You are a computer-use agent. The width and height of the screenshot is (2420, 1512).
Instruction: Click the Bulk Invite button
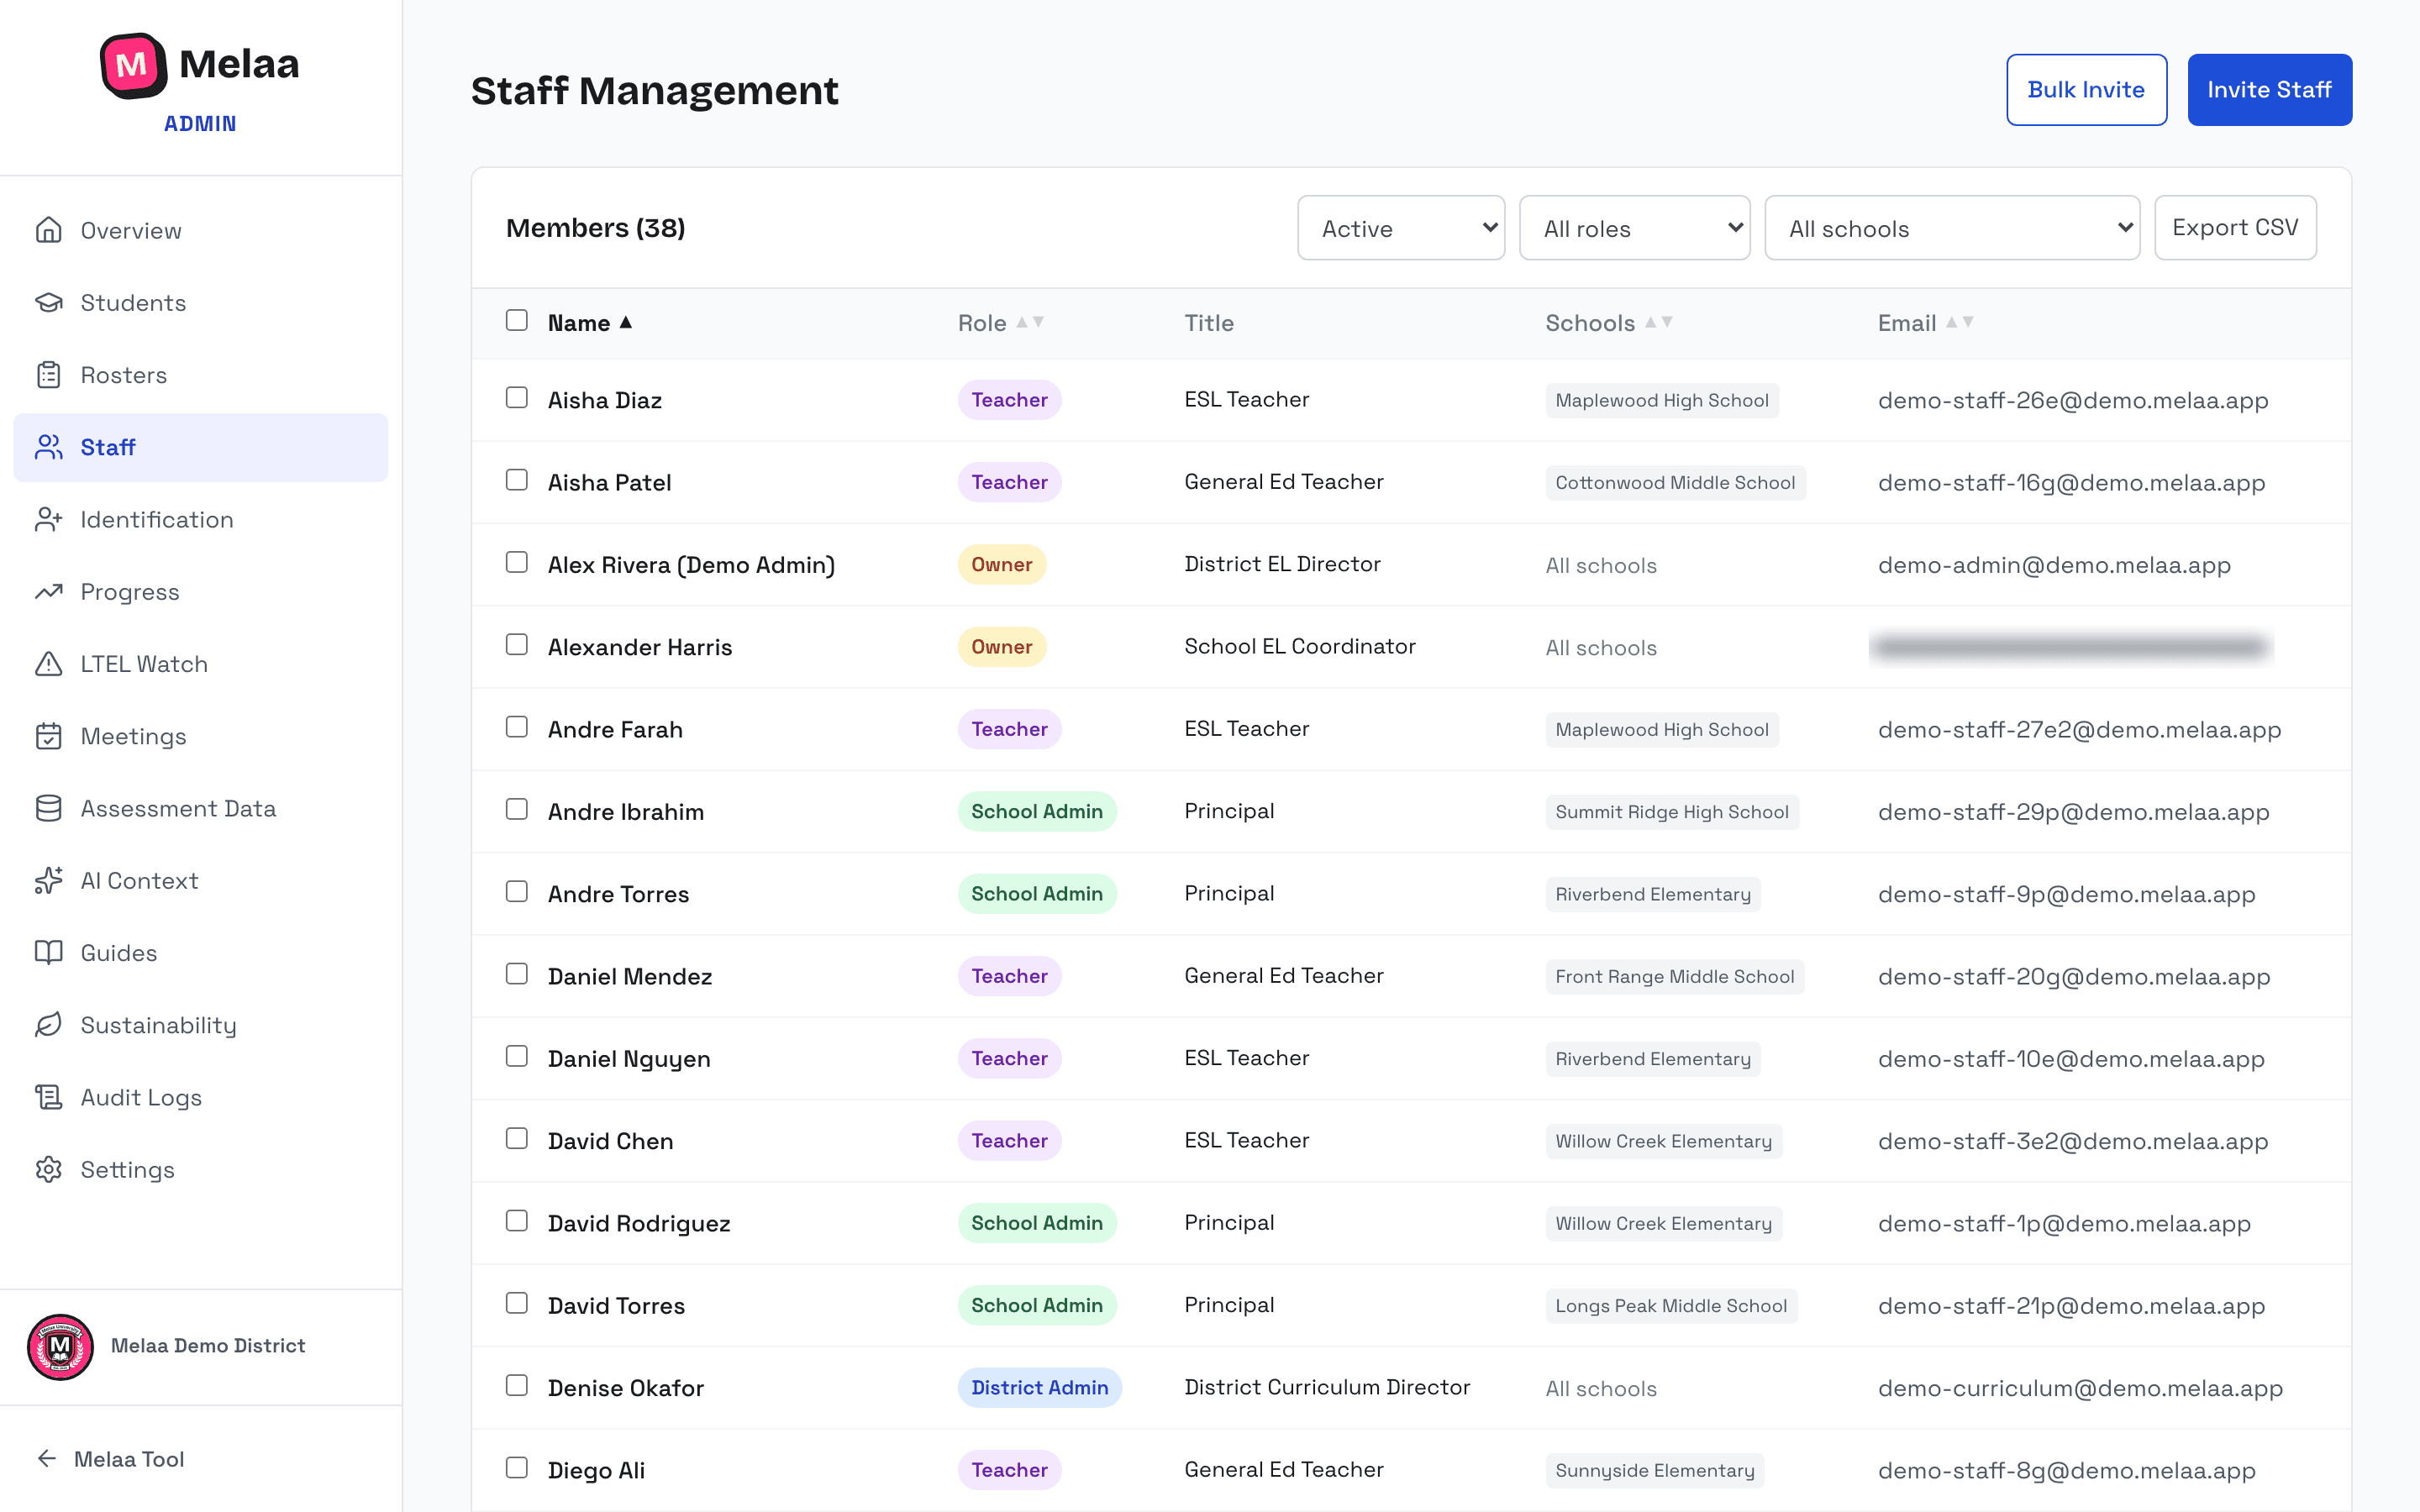[x=2086, y=90]
